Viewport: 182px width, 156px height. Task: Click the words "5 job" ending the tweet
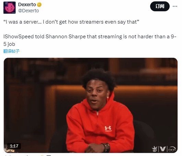point(9,44)
